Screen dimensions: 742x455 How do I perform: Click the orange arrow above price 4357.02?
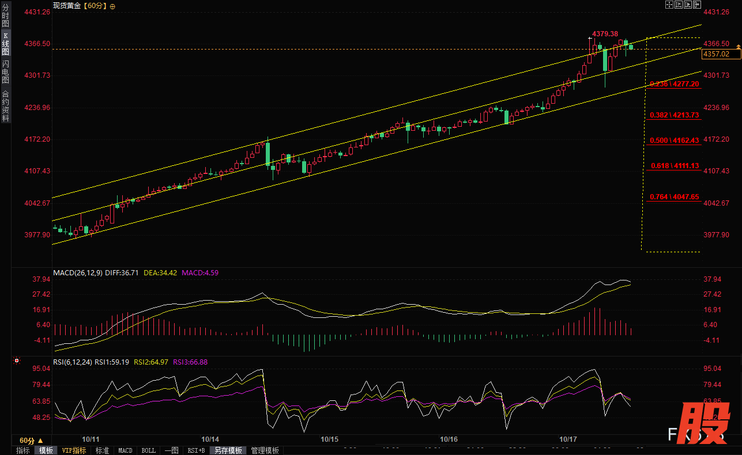tap(737, 46)
